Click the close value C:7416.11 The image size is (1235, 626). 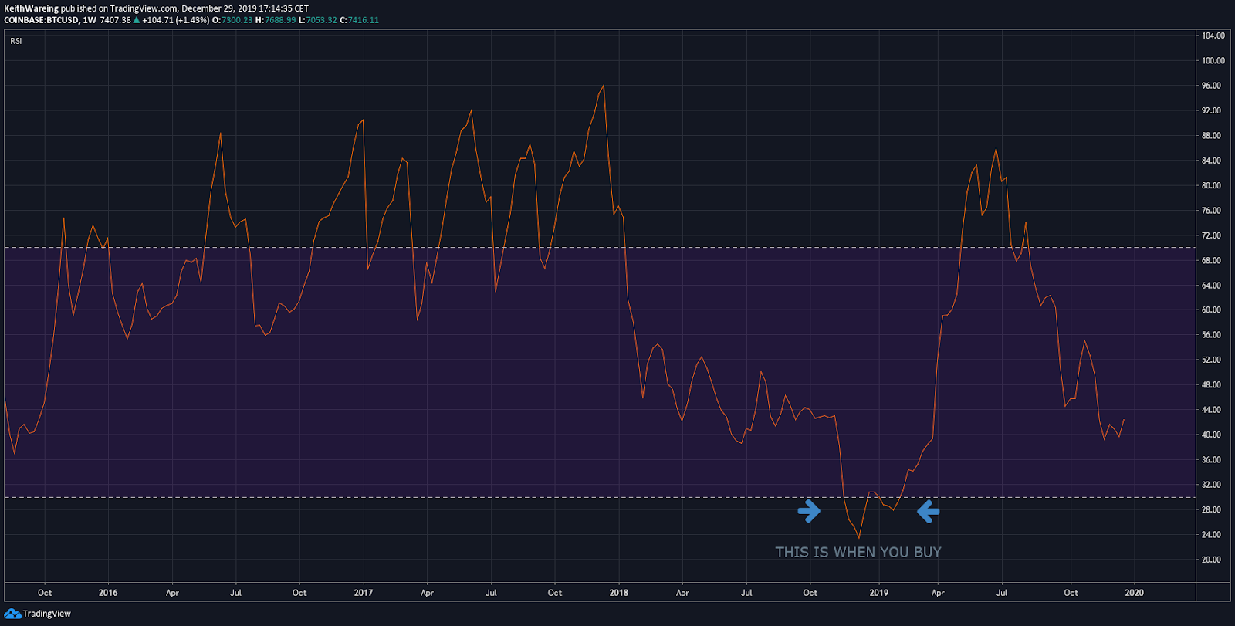360,20
